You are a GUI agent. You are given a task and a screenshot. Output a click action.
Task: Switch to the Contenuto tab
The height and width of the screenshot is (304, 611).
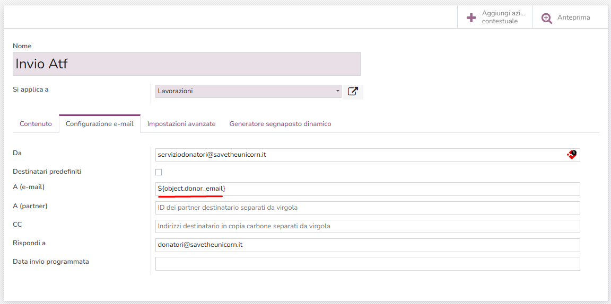tap(36, 124)
